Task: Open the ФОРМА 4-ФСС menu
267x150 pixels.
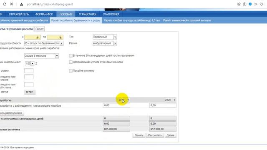Action: [x=44, y=14]
